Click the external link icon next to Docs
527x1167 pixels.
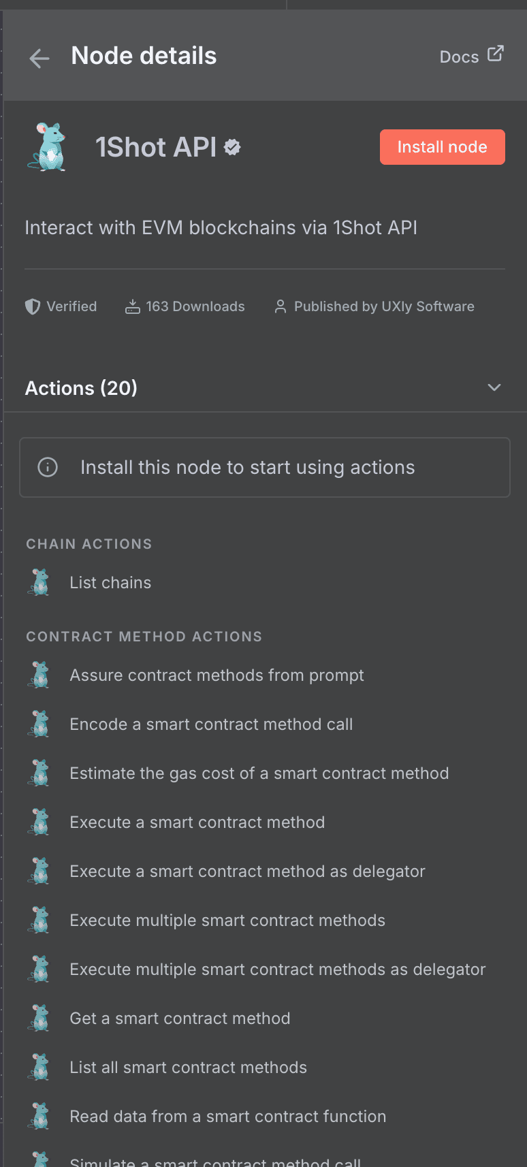[496, 53]
